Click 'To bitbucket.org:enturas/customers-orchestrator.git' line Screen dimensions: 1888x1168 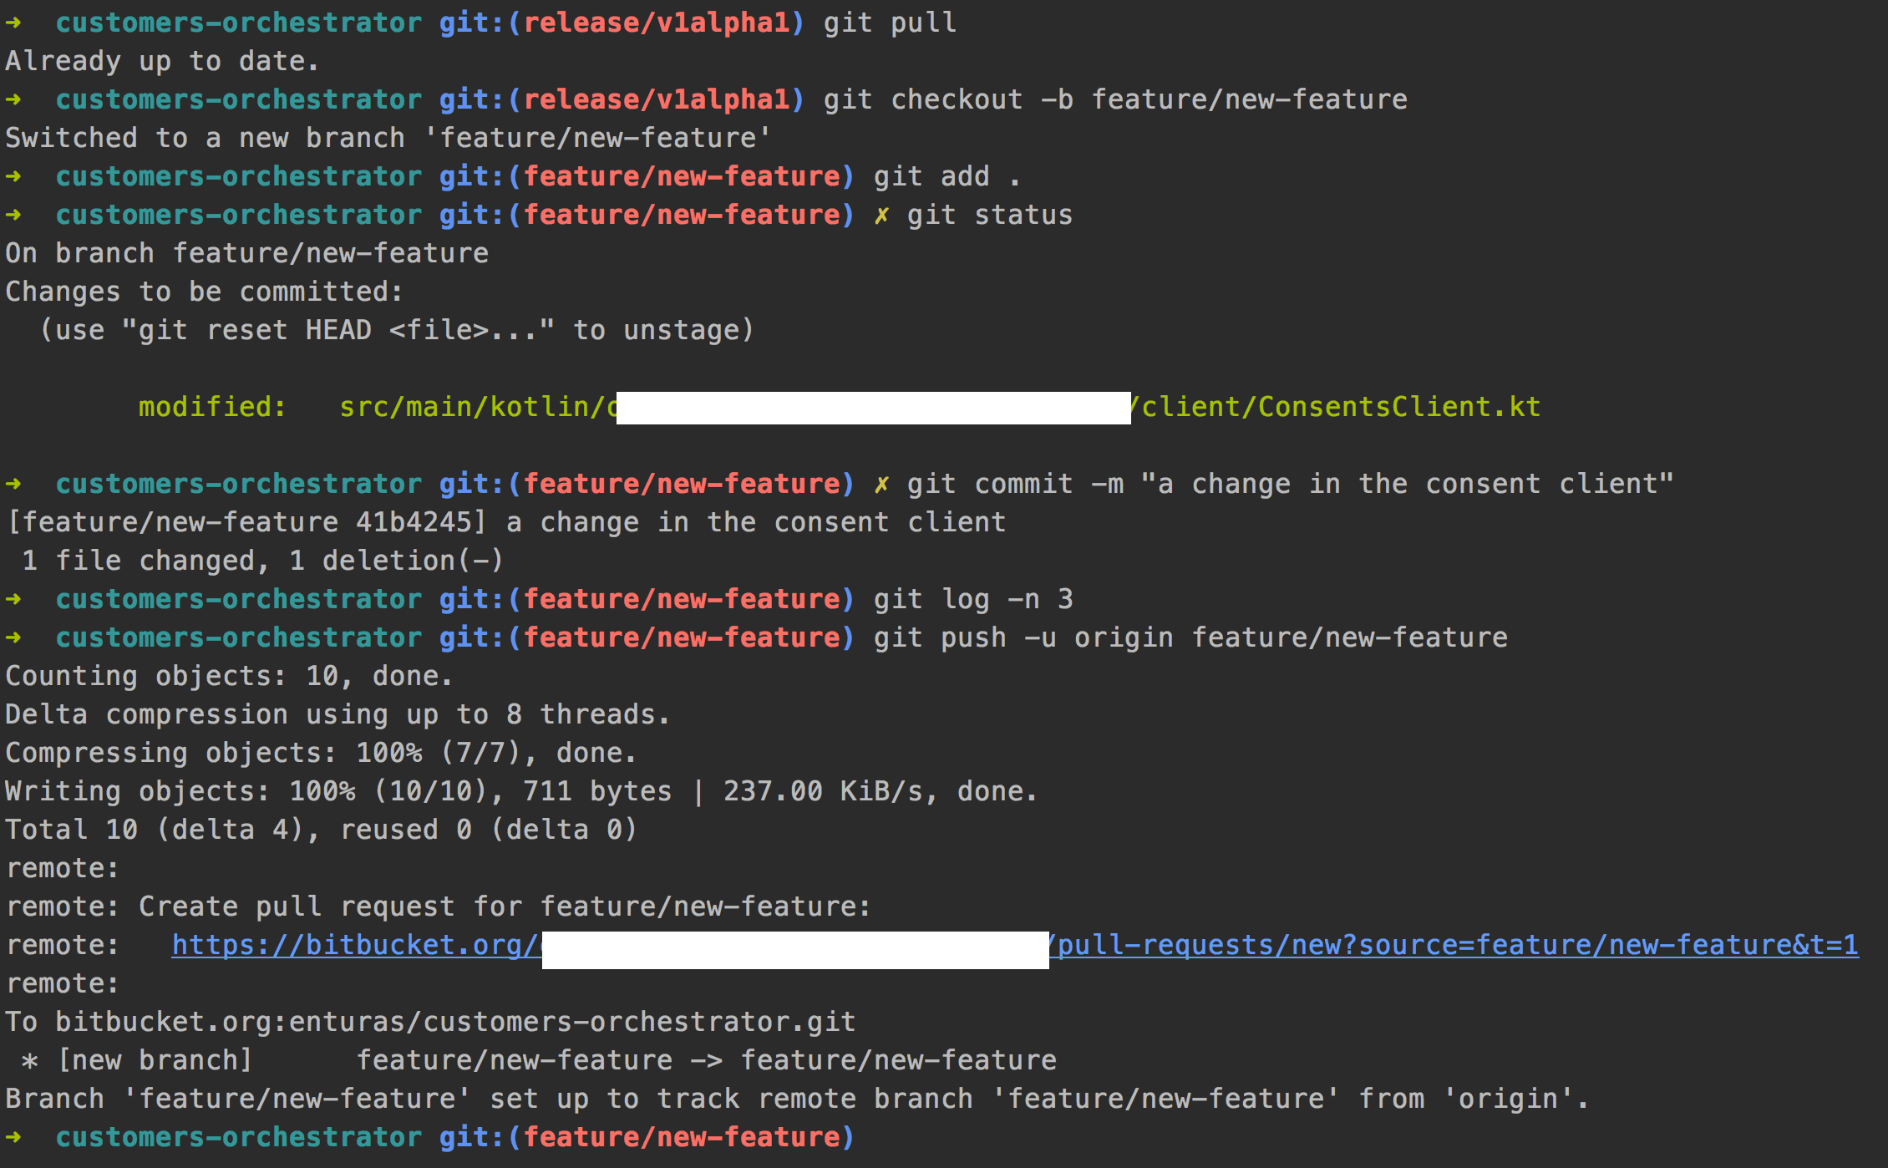(430, 1022)
